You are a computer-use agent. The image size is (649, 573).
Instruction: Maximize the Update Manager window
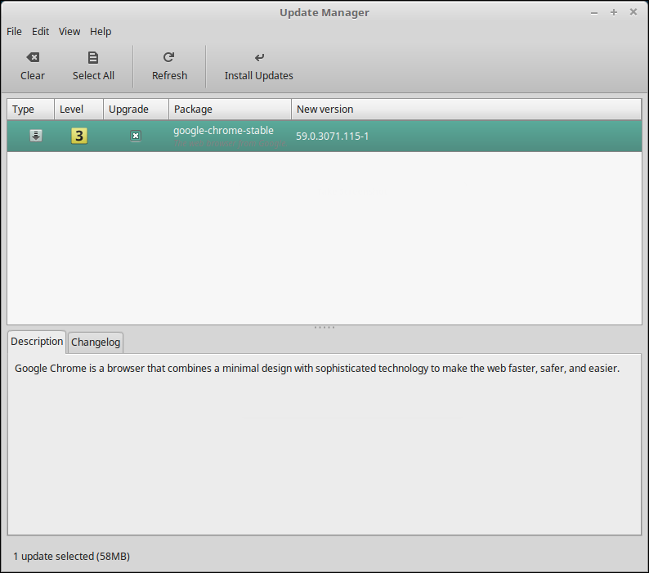(614, 12)
